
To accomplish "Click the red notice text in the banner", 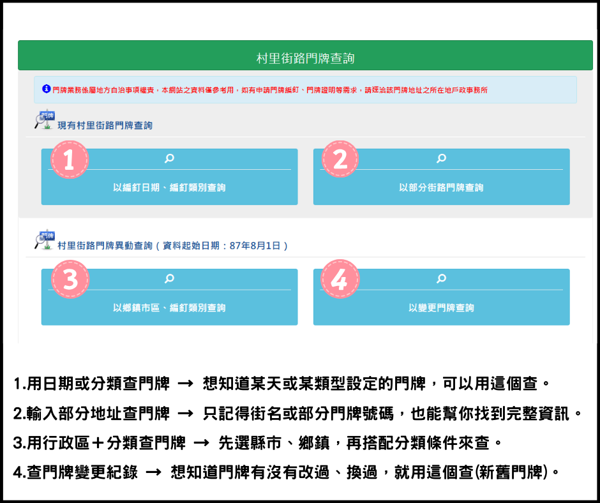I will pyautogui.click(x=270, y=90).
